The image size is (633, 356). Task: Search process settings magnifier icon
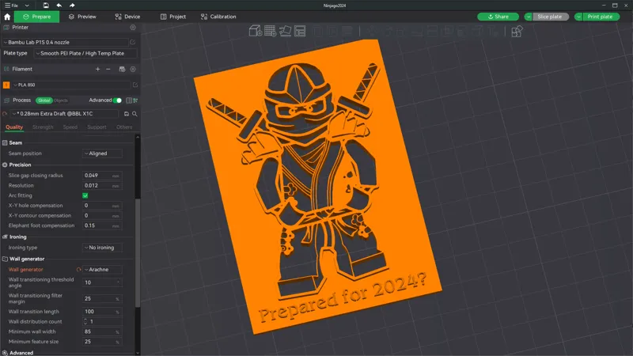pos(135,114)
